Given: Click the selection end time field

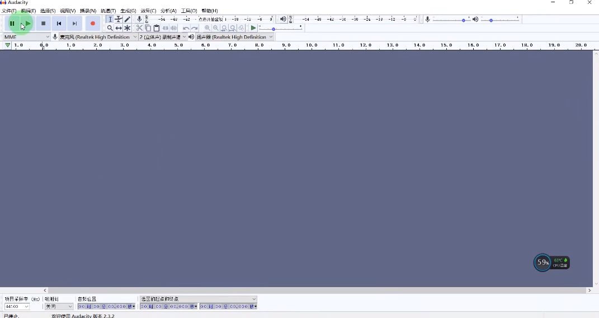Looking at the screenshot, I should [x=228, y=307].
